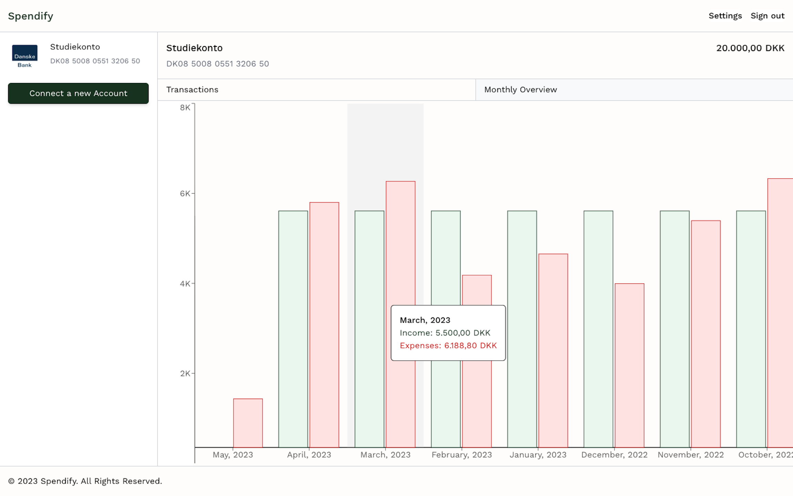Select the Studiekonto account in sidebar
This screenshot has width=793, height=496.
(x=79, y=55)
